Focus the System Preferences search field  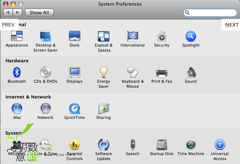(210, 13)
